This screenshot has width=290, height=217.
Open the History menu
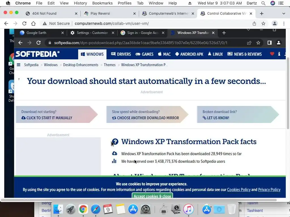click(80, 3)
